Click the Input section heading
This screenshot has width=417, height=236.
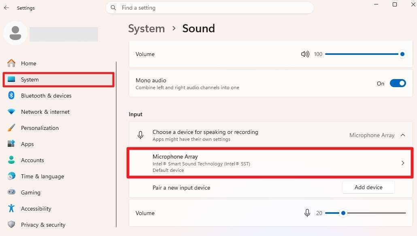(x=136, y=114)
